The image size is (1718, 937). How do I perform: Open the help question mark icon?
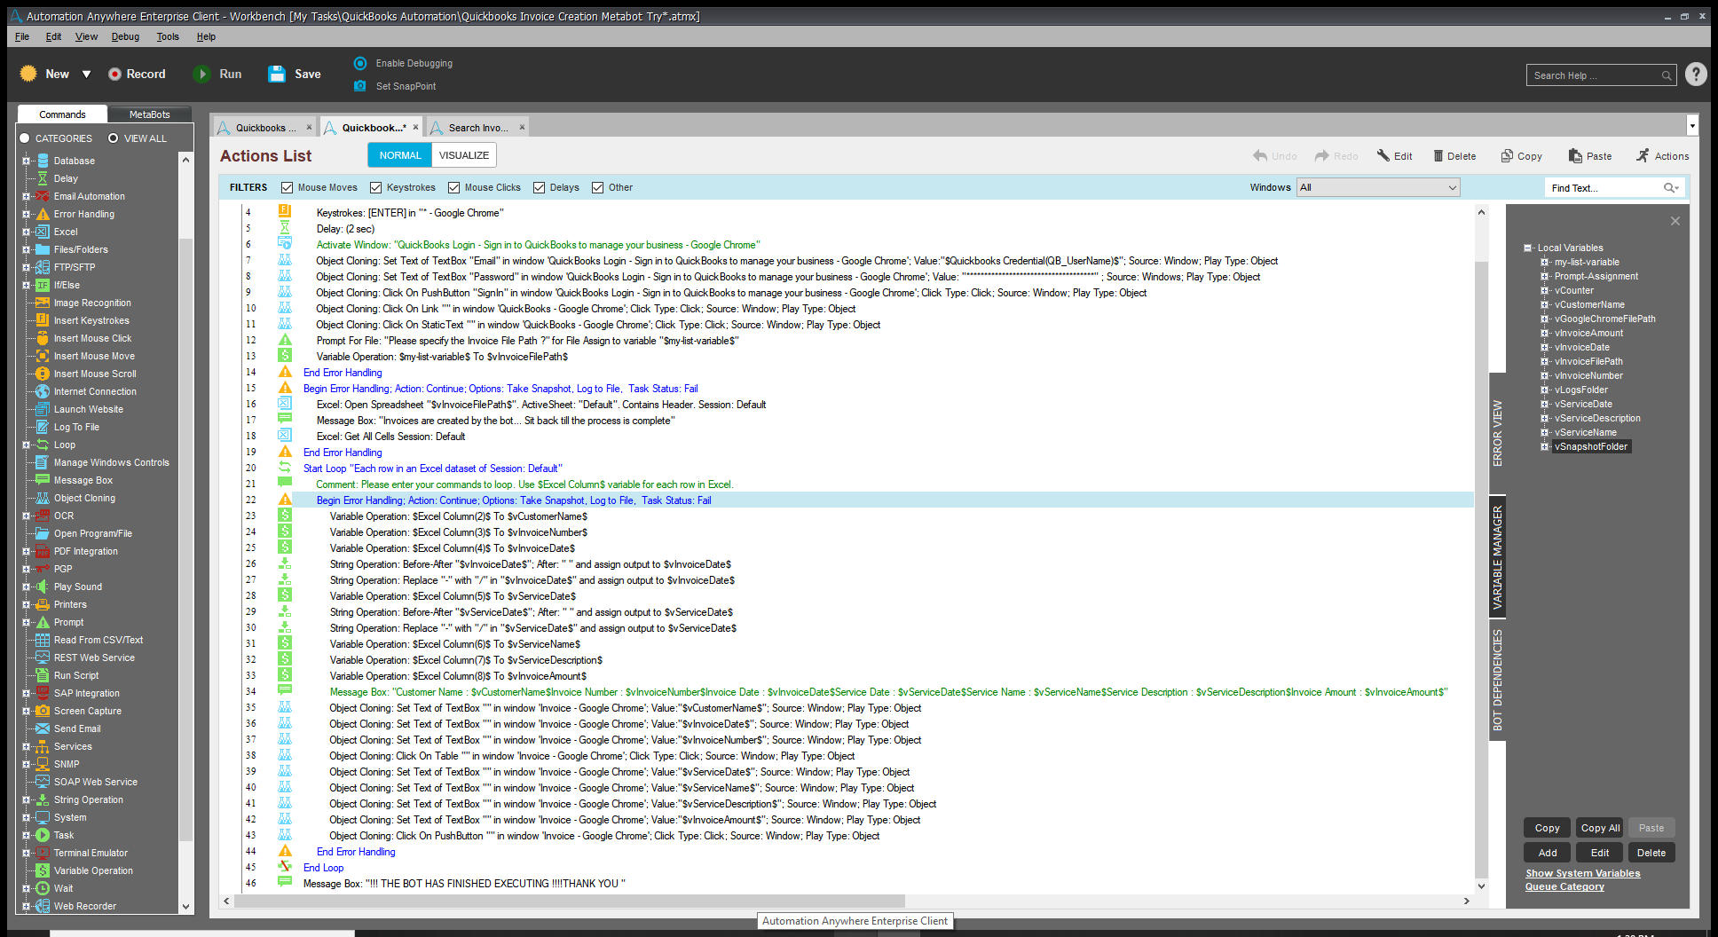(x=1695, y=75)
